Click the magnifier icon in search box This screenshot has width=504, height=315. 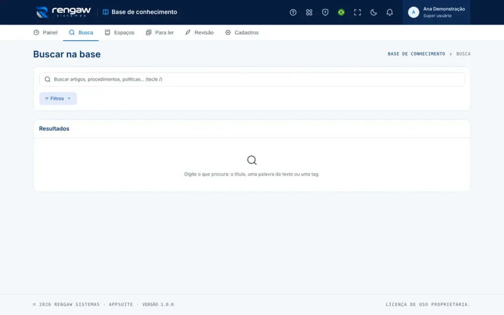(x=48, y=79)
